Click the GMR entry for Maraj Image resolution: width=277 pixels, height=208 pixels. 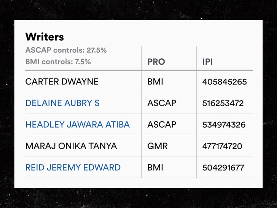(158, 146)
